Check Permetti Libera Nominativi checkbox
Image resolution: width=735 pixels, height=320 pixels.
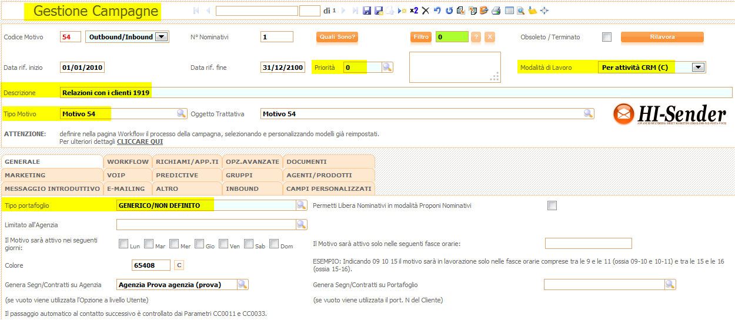point(552,206)
